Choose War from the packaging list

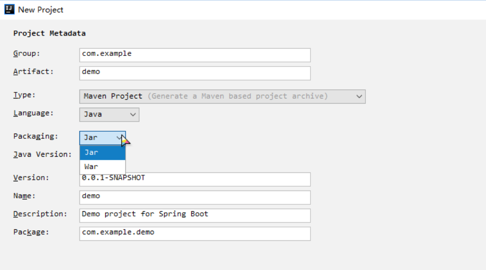tap(102, 167)
